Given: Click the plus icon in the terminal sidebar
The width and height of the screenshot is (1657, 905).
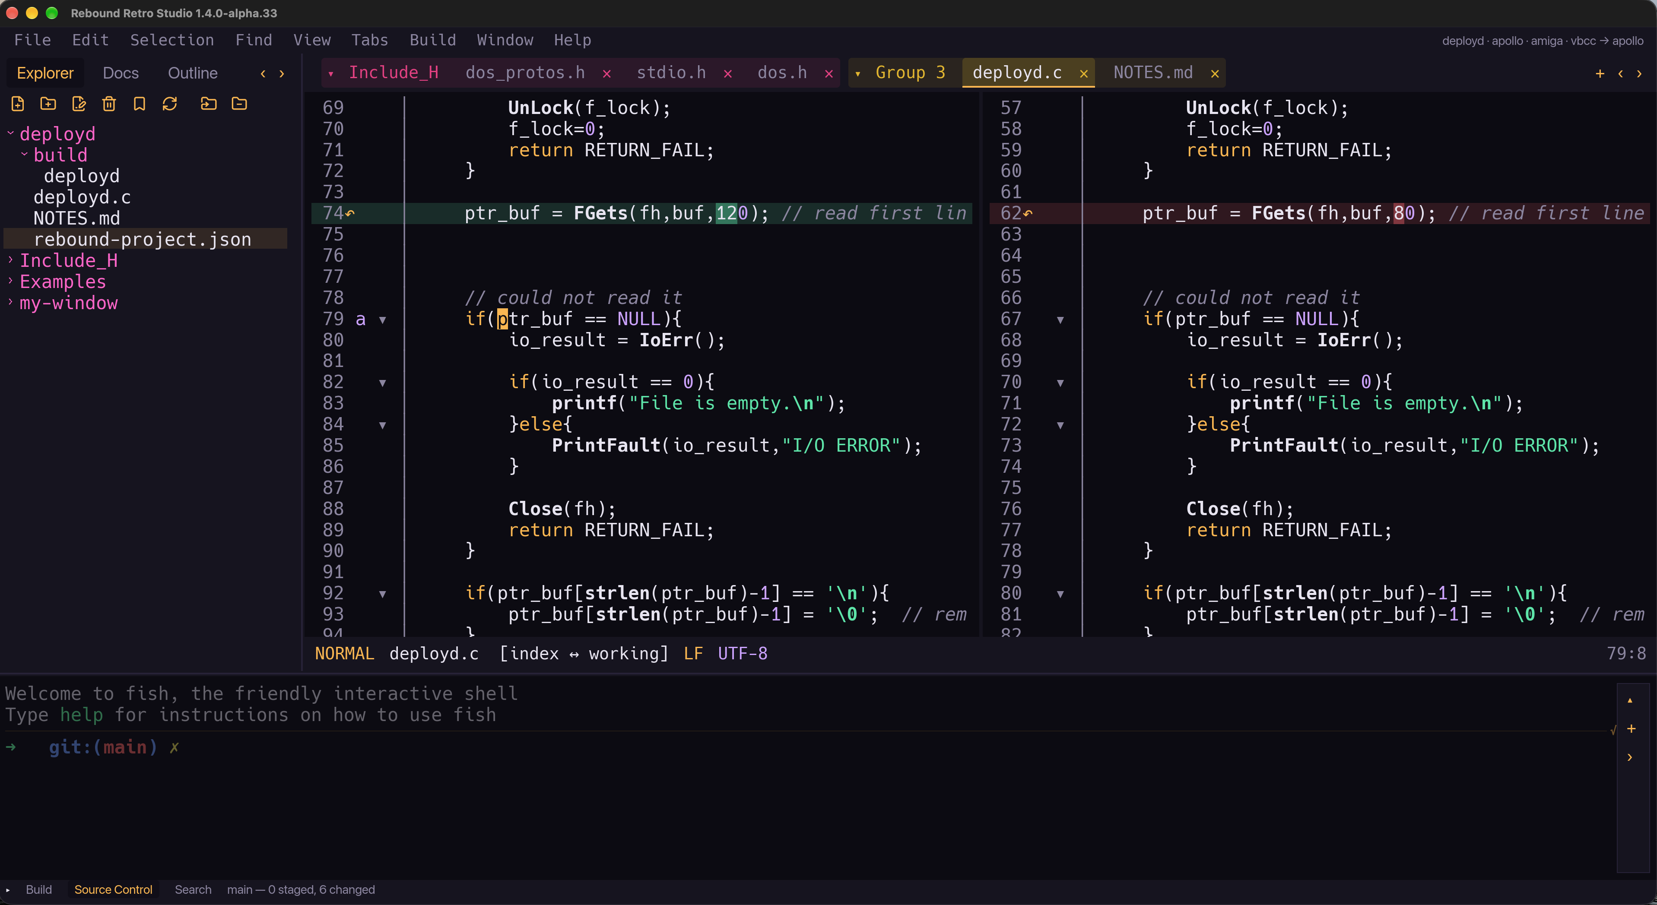Looking at the screenshot, I should point(1631,728).
